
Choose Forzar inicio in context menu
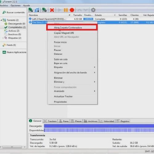[x=72, y=42]
